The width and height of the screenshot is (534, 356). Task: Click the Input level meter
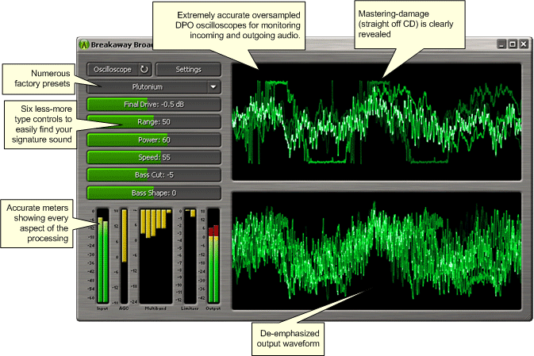pos(103,256)
